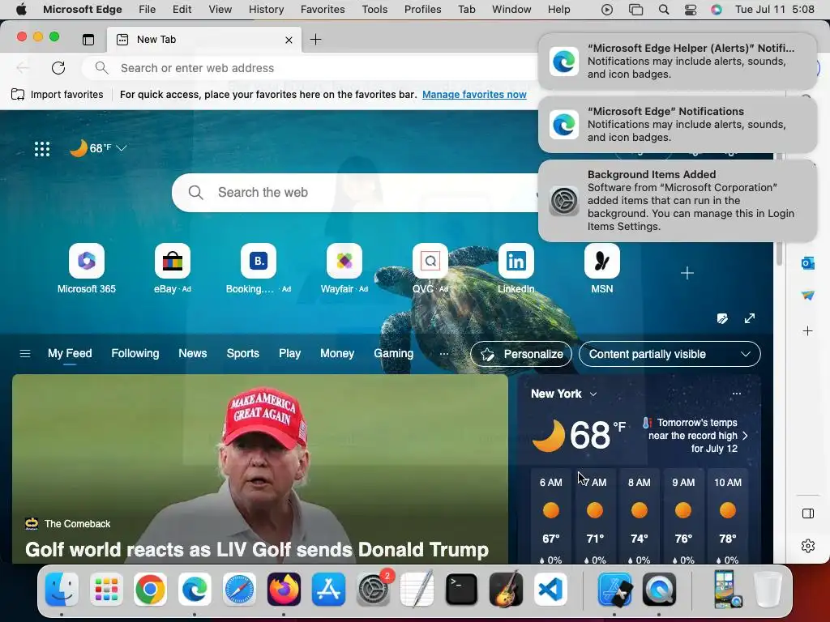Open weather card more options

736,394
